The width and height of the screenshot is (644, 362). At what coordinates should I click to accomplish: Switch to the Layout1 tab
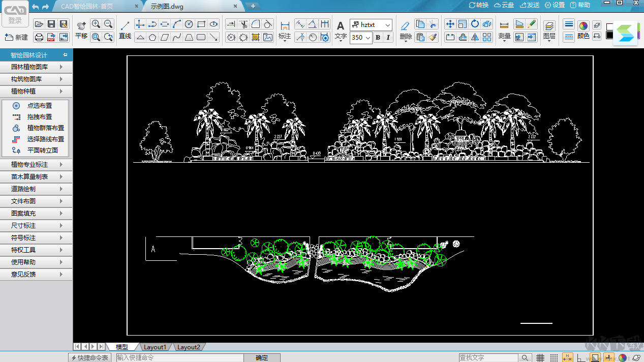click(x=155, y=347)
